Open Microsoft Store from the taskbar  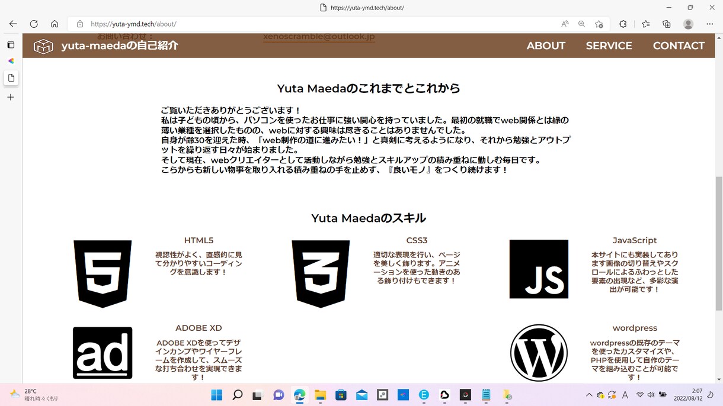click(341, 395)
